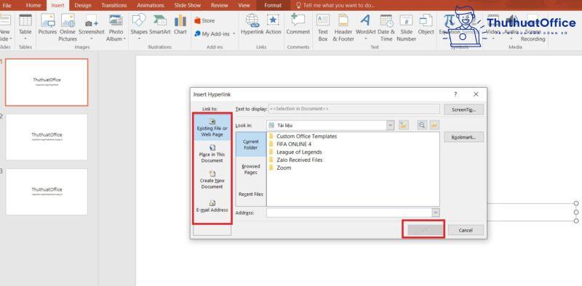Screen dimensions: 582x286
Task: Open the Transitions tab
Action: (113, 5)
